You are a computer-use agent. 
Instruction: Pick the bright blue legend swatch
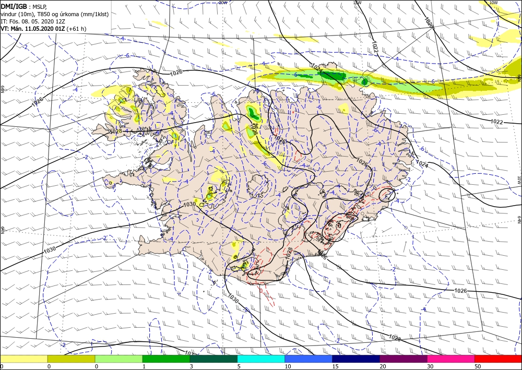click(309, 359)
